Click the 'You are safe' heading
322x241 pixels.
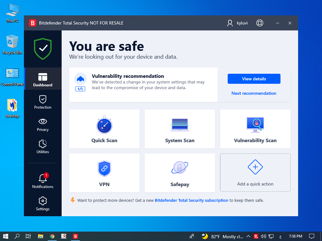coord(106,46)
